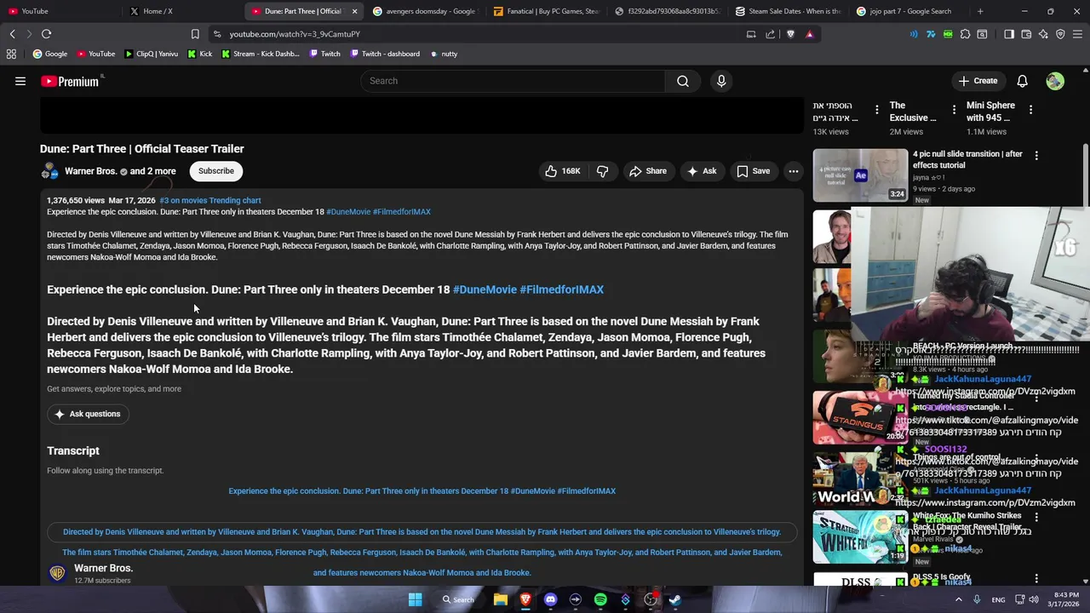Start voice search with the microphone
Screen dimensions: 1090x613
[721, 81]
